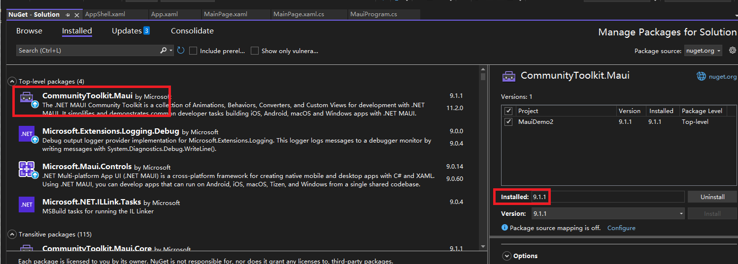Switch to MainPage.xaml tab
Screen dimensions: 738x264
click(x=226, y=14)
